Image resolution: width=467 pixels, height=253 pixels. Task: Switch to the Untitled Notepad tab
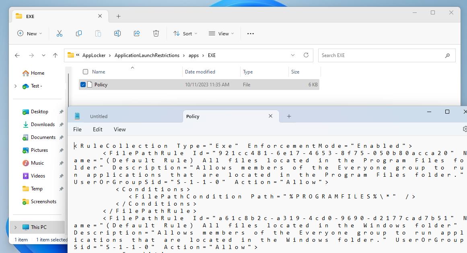click(x=99, y=116)
